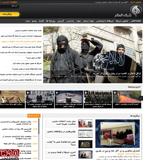
Task: Open featured headline شمارش معکوس برای آغاز همه پرسی
Action: point(118,151)
